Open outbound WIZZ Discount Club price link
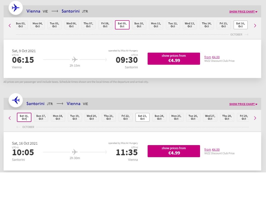 click(212, 57)
